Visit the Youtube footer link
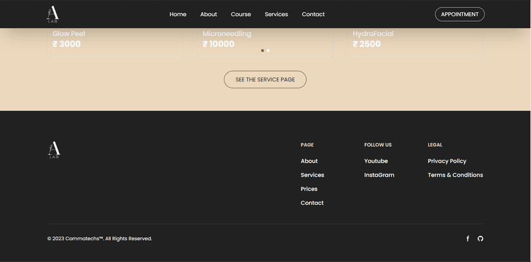This screenshot has height=262, width=531. click(376, 161)
